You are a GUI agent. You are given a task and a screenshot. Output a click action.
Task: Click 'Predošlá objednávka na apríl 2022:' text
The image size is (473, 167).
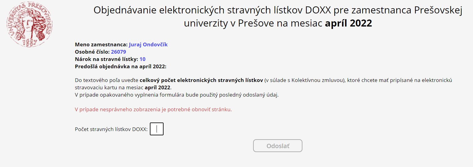pyautogui.click(x=121, y=66)
